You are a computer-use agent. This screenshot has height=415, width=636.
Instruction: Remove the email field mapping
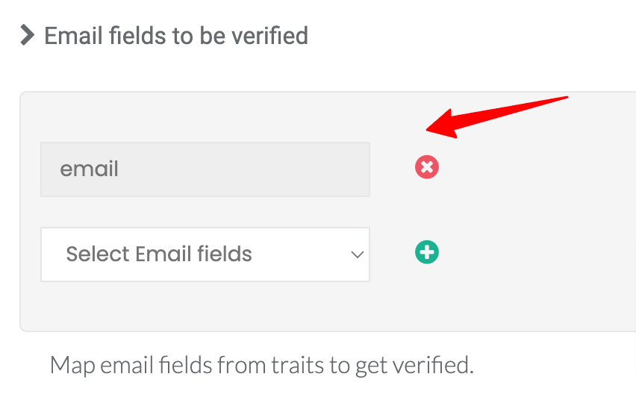427,167
